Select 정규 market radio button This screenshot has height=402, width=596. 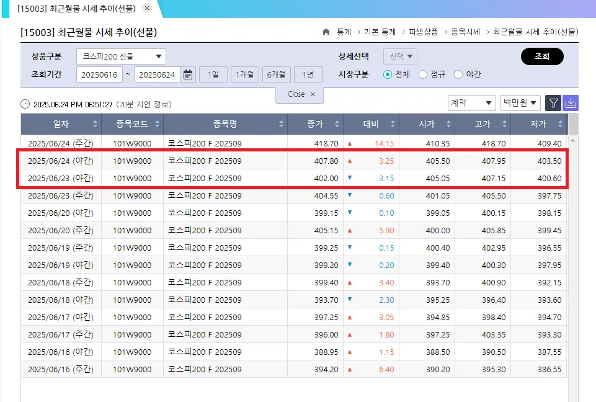pos(423,74)
